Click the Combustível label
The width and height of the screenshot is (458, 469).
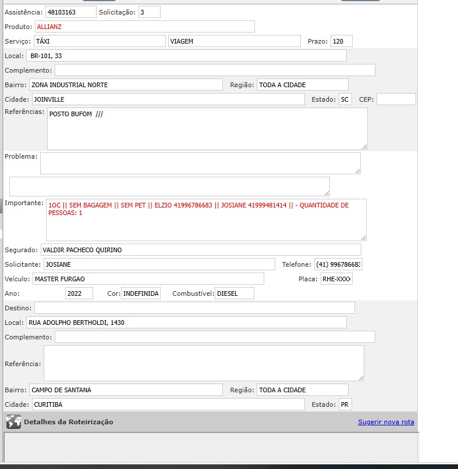tap(193, 293)
